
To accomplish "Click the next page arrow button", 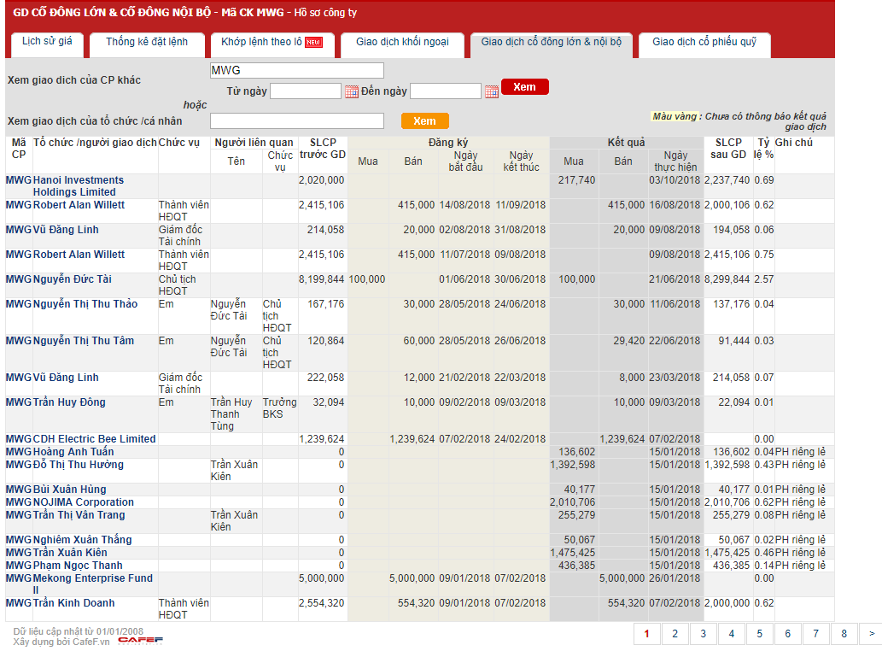I will [x=870, y=634].
